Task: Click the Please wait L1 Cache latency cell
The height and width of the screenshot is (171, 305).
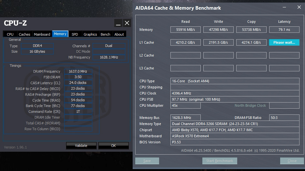Action: [284, 42]
